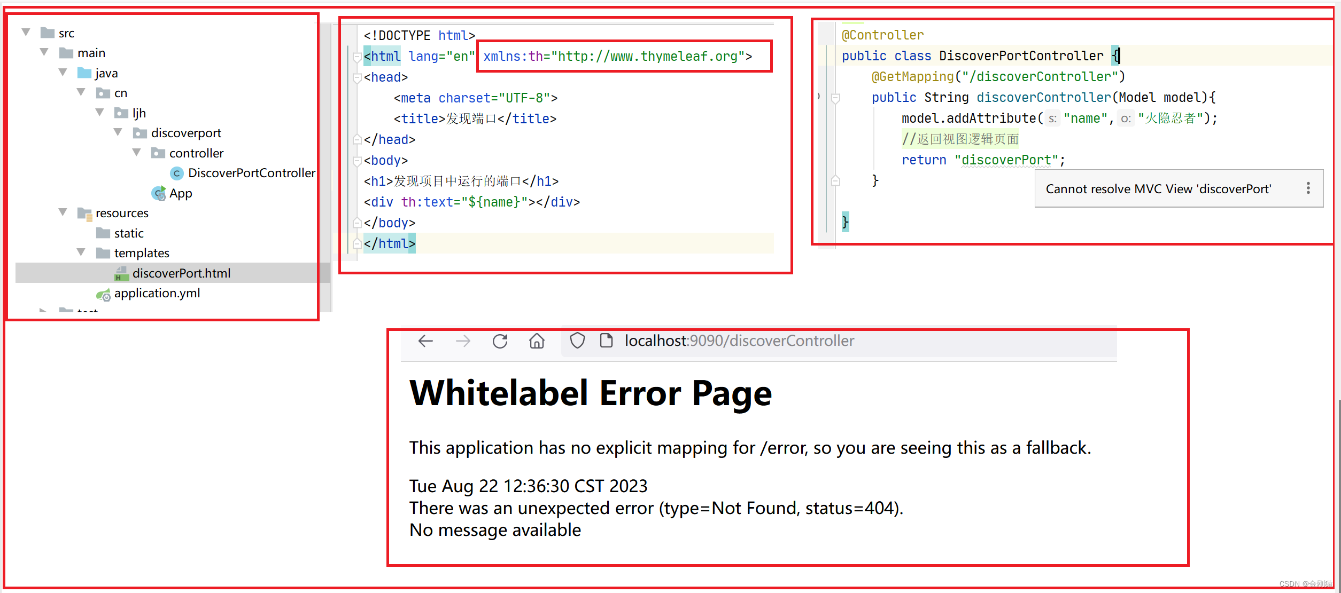This screenshot has width=1341, height=593.
Task: Select the static folder row
Action: click(129, 233)
